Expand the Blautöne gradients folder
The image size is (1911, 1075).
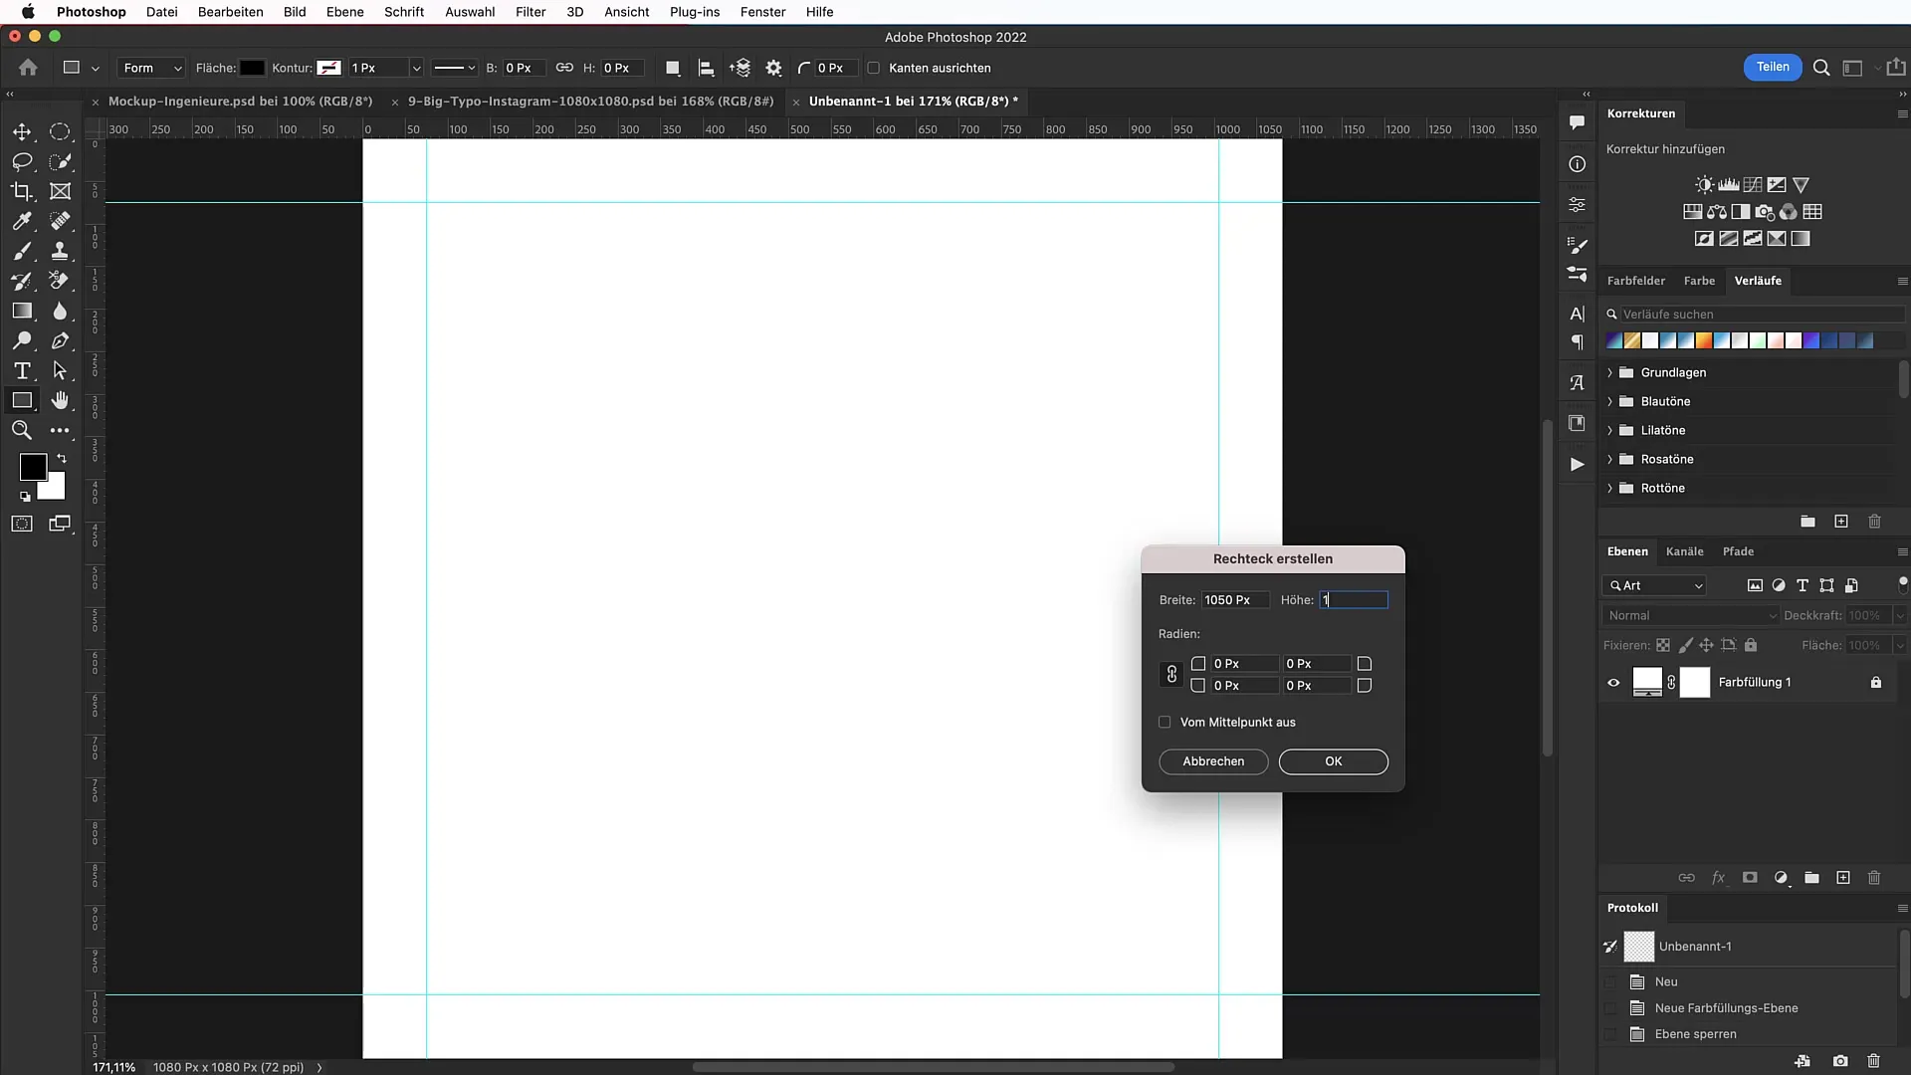1609,400
